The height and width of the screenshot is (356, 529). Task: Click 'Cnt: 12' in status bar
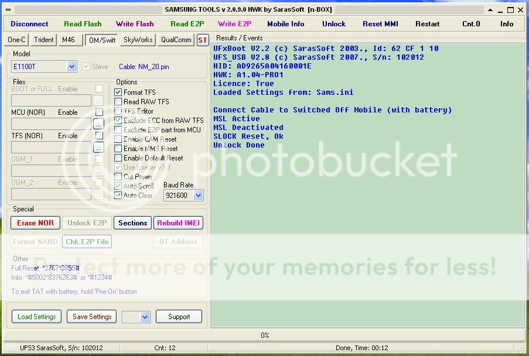tap(165, 348)
